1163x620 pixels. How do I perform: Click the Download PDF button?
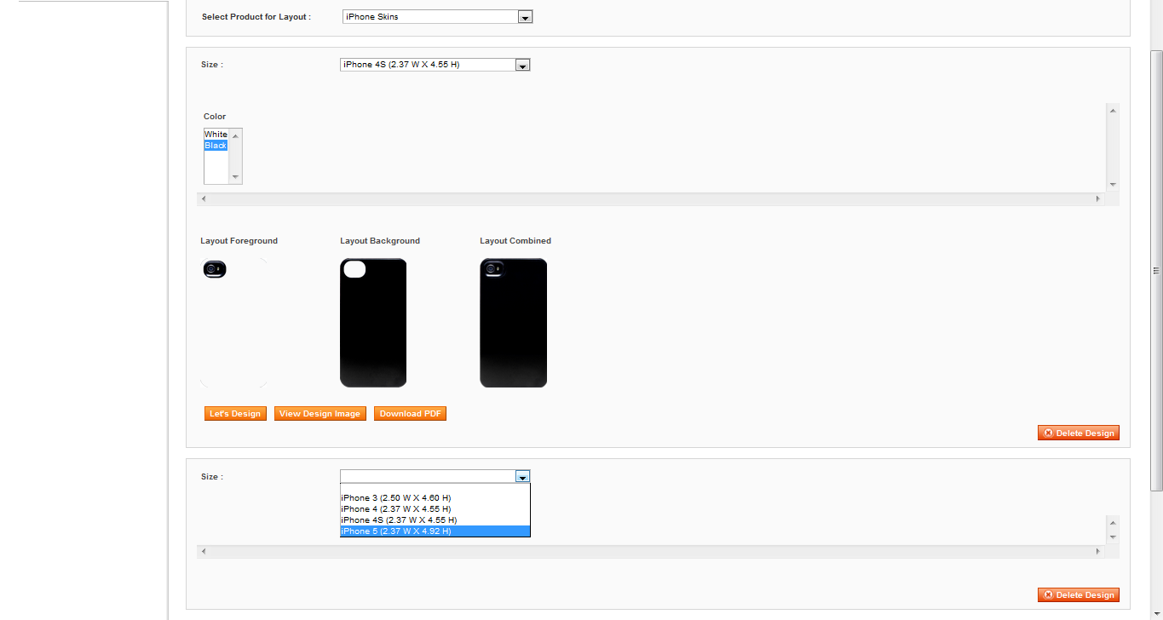411,414
